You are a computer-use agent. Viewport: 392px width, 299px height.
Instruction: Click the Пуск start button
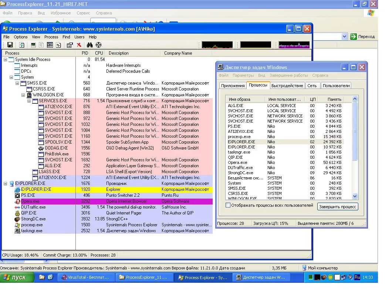tap(17, 277)
